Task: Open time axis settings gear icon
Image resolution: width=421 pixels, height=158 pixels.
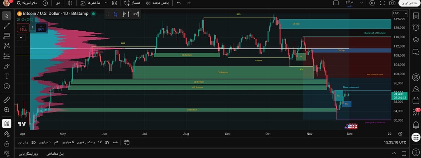Action: coord(400,134)
